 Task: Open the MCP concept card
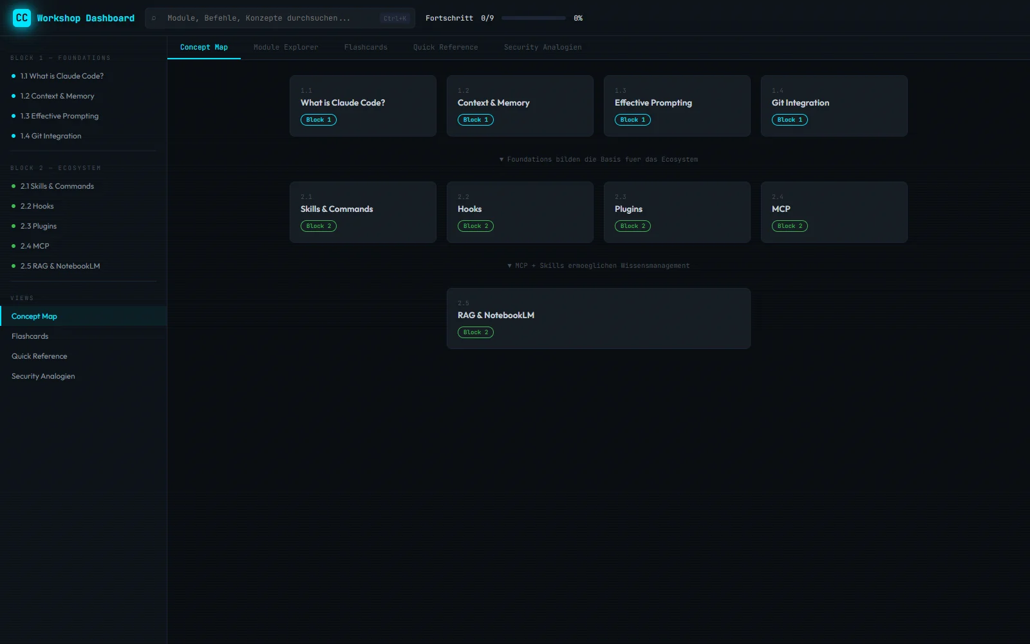tap(834, 212)
